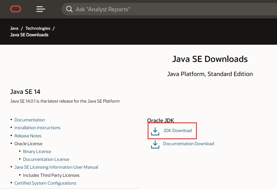
Task: Open the Documentation Download link
Action: [188, 144]
